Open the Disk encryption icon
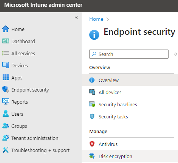 [x=92, y=156]
